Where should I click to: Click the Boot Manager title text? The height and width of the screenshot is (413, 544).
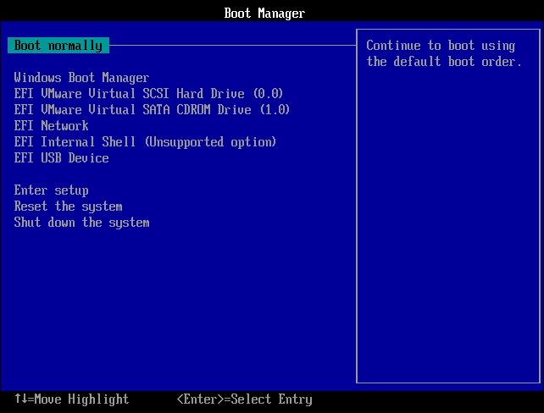click(x=264, y=14)
